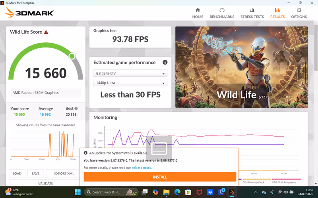Open Microsoft Store from the taskbar
This screenshot has width=318, height=198.
188,192
